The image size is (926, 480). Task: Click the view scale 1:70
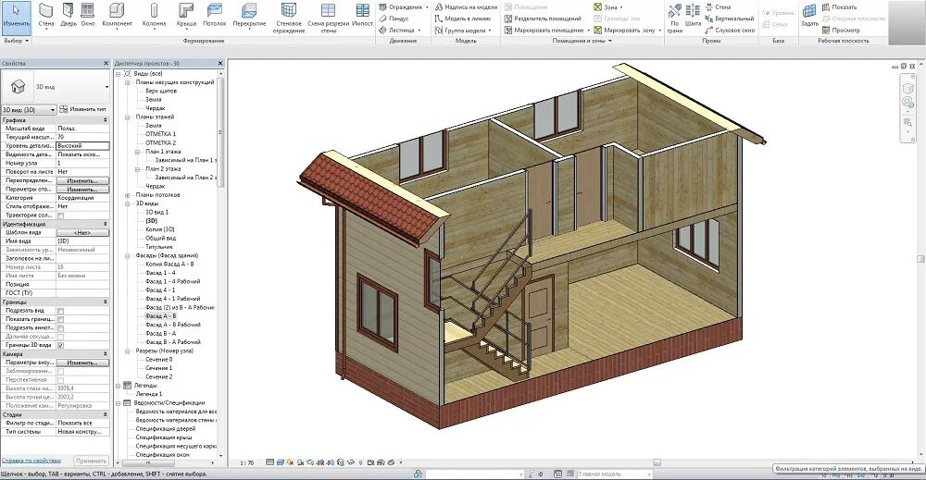click(247, 463)
